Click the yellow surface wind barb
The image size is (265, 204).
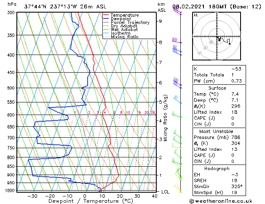[x=178, y=188]
